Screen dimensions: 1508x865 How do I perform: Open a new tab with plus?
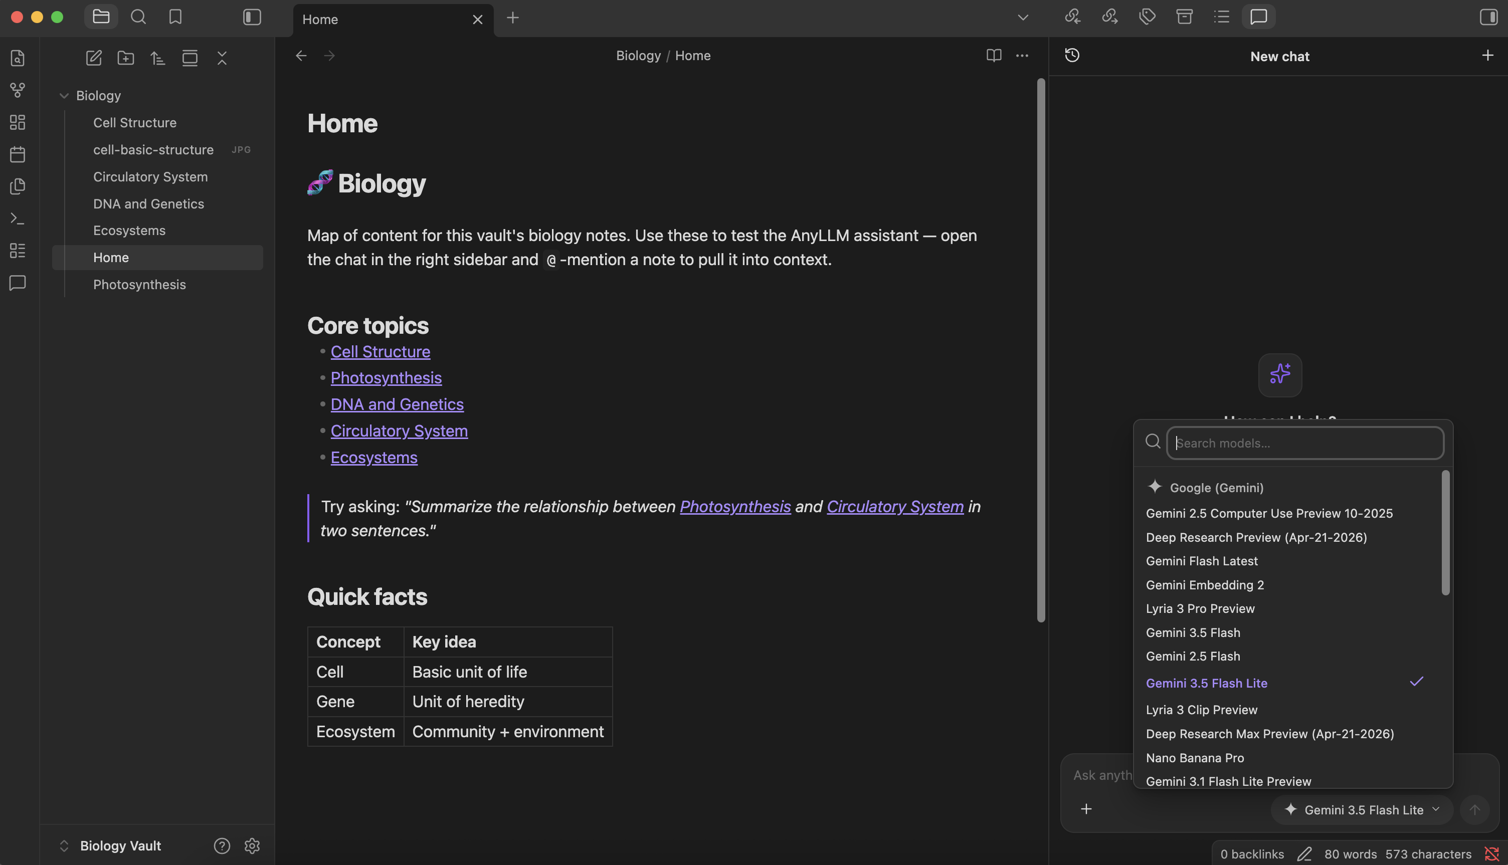point(513,18)
